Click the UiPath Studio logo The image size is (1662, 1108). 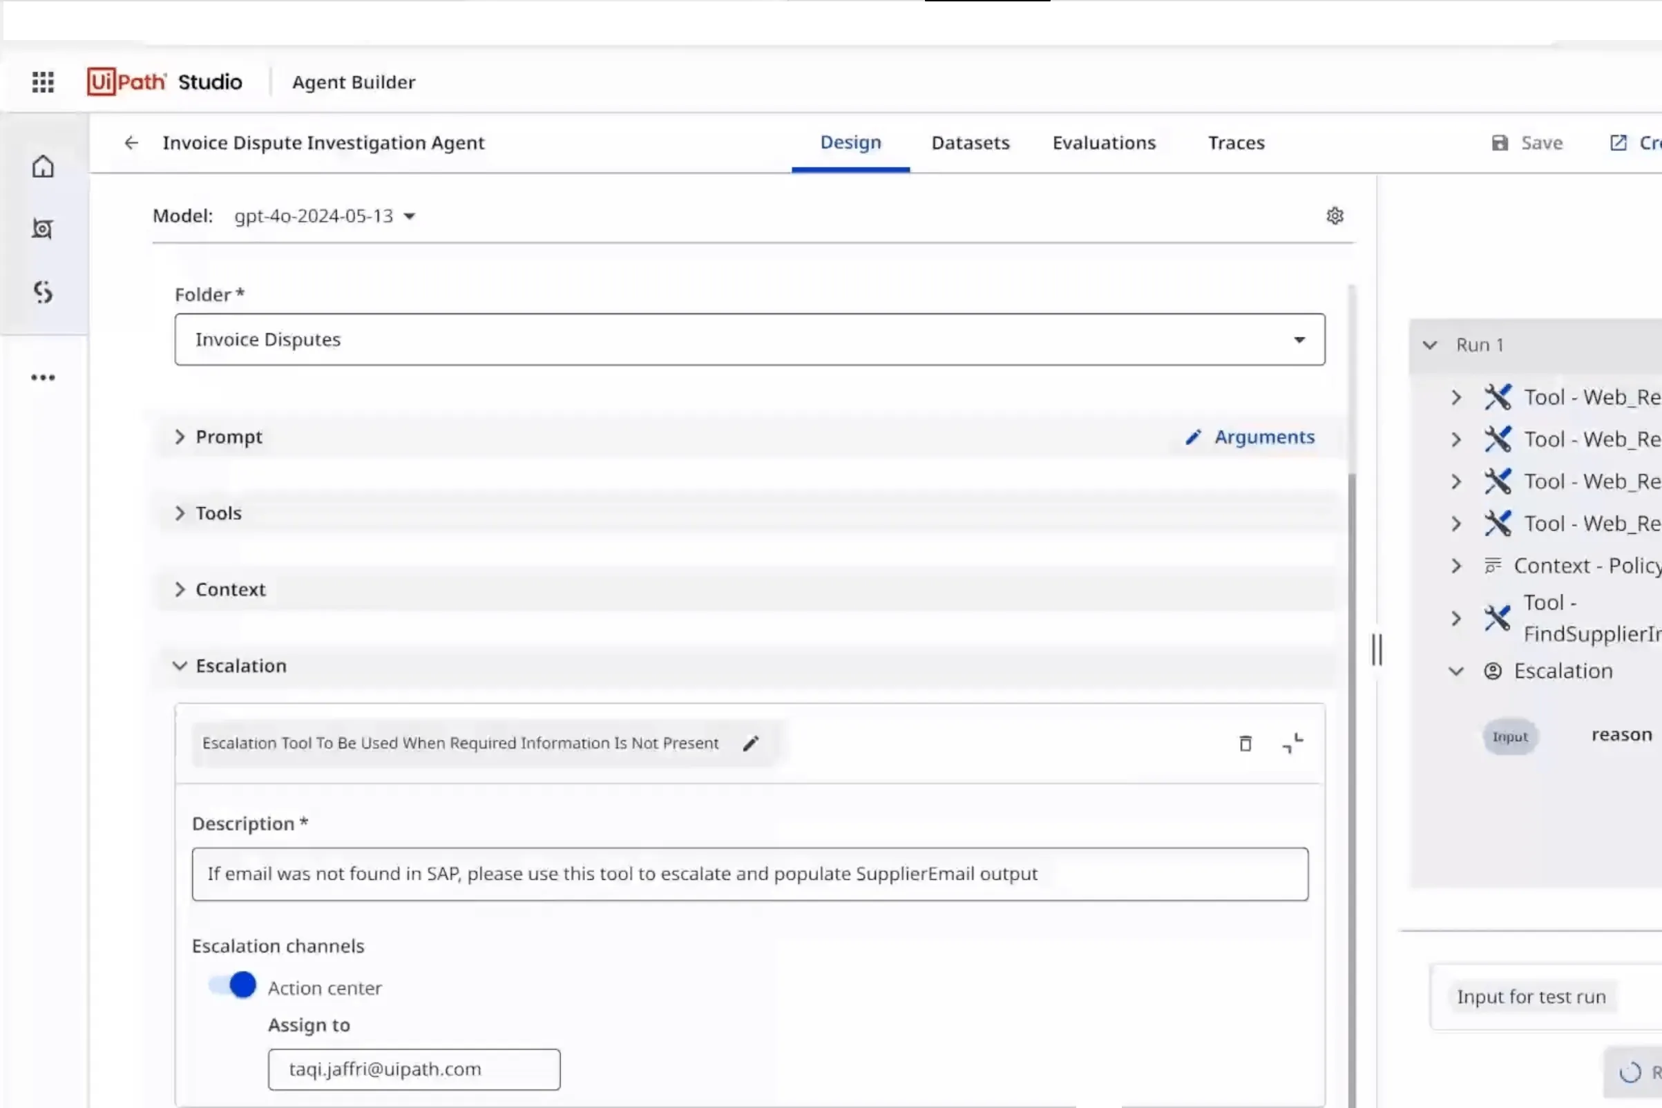164,82
